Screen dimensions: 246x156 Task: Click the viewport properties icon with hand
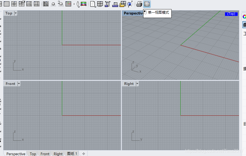tap(22, 4)
